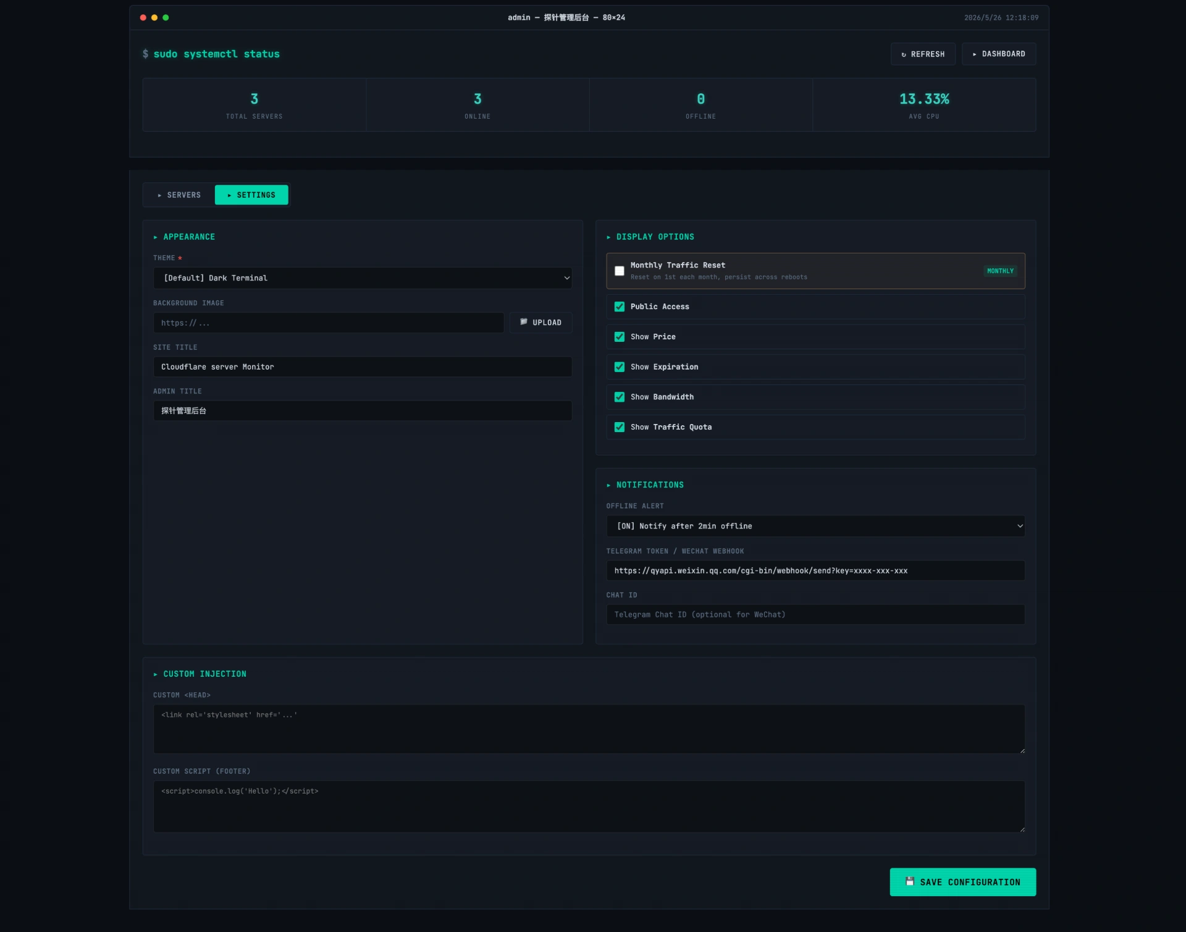Click the green maximize window dot

coord(166,17)
